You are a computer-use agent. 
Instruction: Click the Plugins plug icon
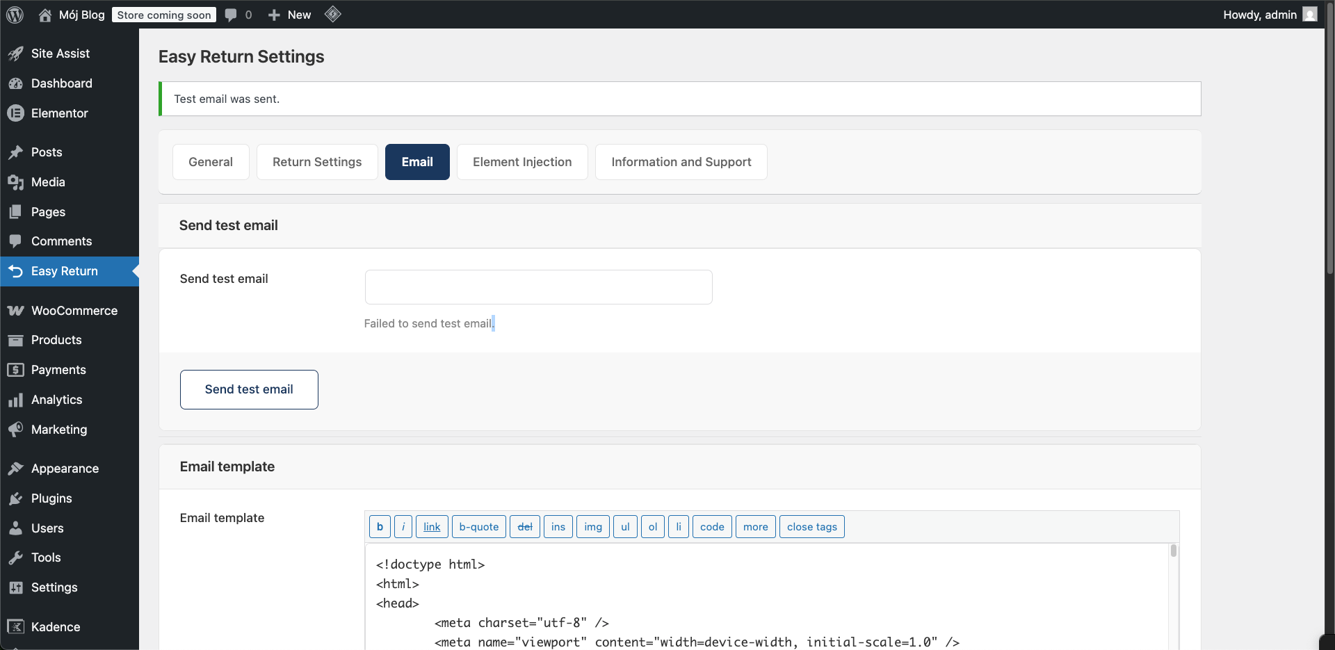tap(16, 498)
